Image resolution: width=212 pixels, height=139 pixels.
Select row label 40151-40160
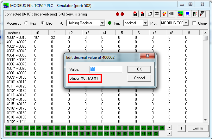[16, 104]
